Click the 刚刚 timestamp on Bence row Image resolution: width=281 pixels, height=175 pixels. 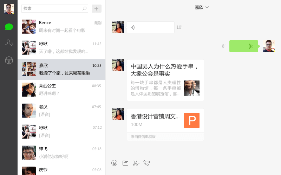coord(98,23)
